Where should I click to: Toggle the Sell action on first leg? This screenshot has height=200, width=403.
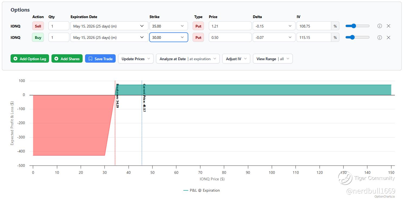point(38,26)
